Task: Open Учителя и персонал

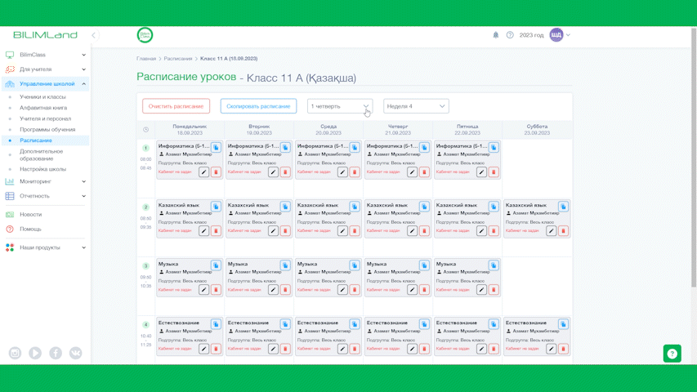Action: 45,118
